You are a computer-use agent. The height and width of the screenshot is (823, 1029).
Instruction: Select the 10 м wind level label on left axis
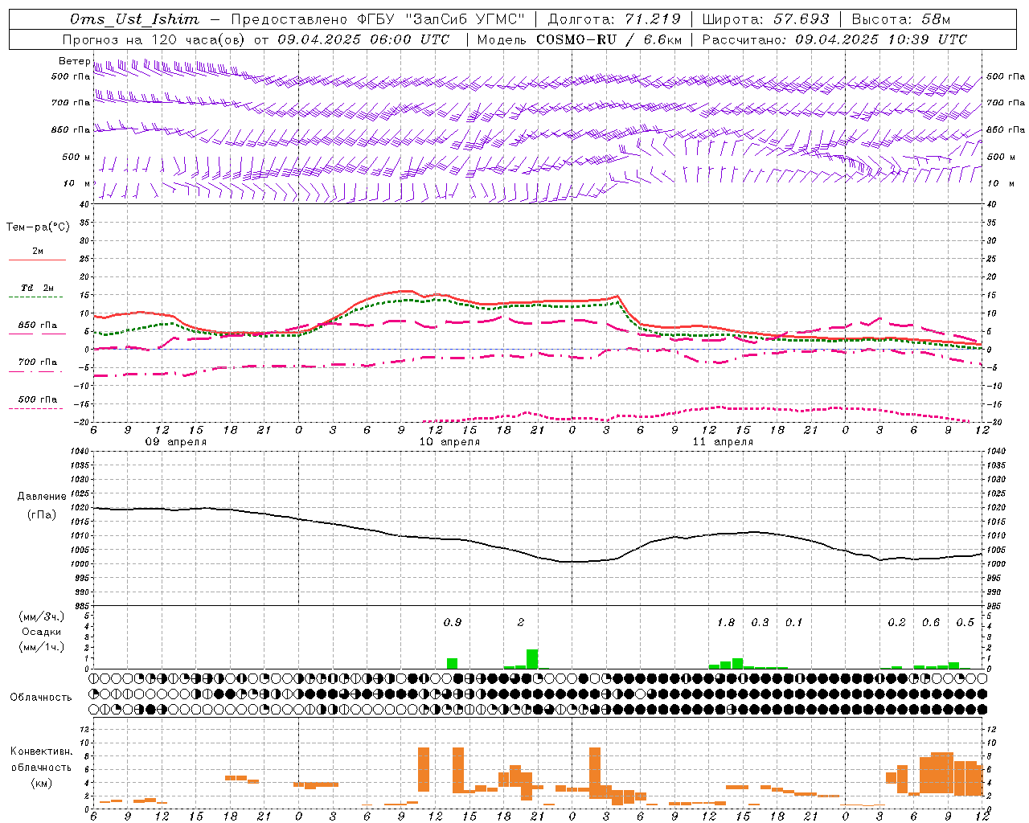click(76, 183)
